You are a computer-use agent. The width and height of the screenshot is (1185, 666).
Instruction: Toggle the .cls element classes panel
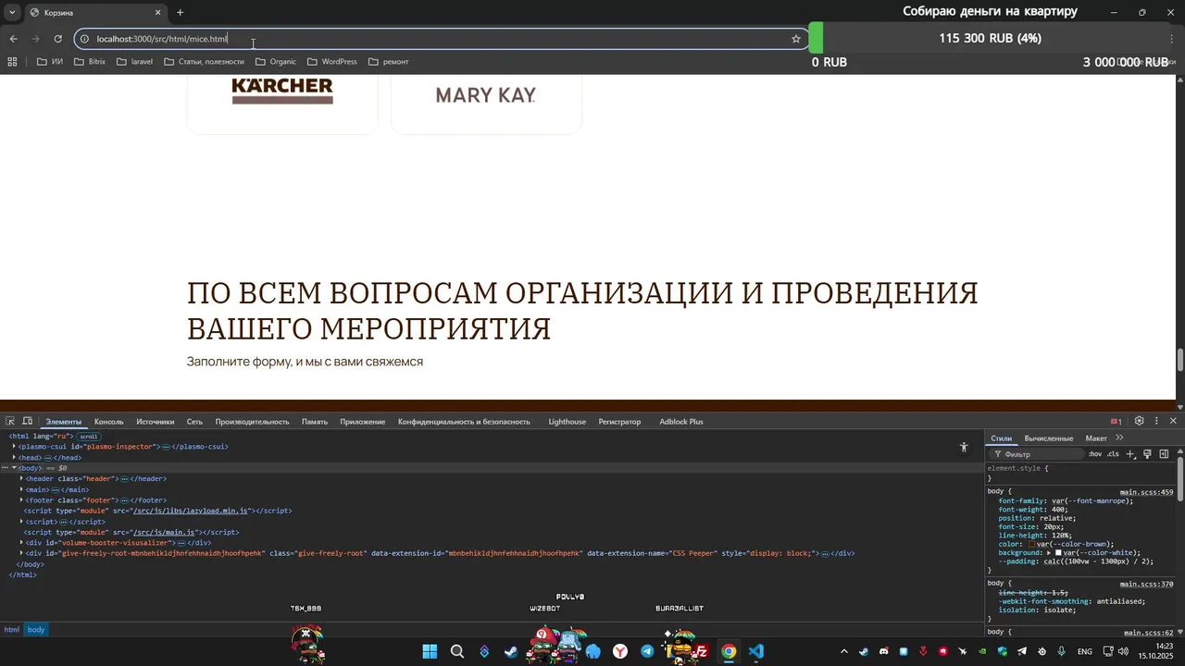point(1113,454)
